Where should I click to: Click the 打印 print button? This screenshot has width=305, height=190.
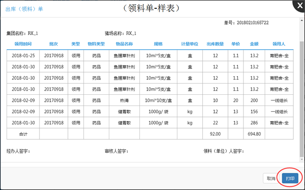point(290,179)
